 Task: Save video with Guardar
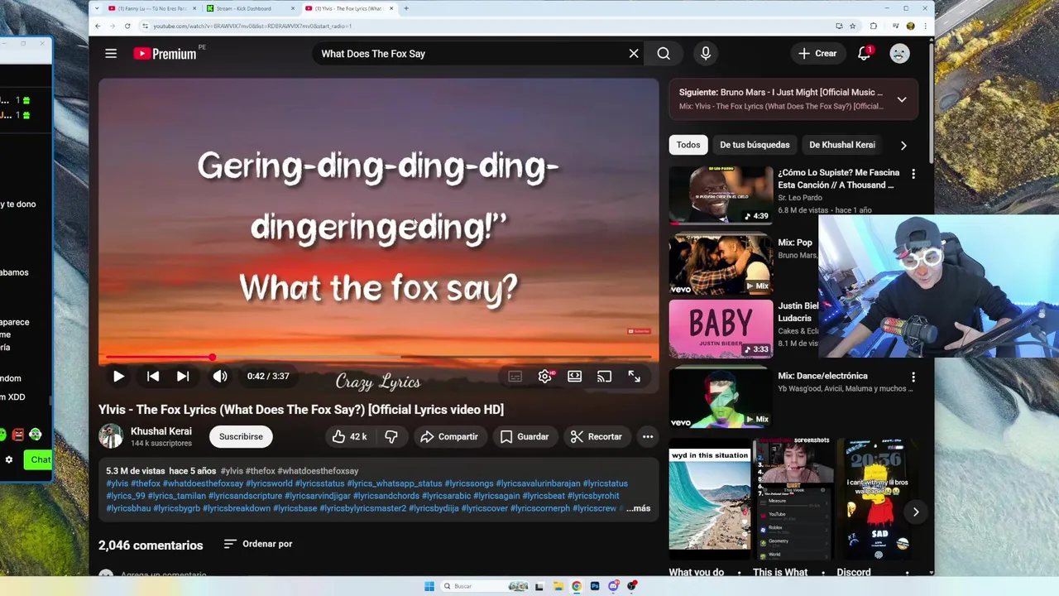525,436
